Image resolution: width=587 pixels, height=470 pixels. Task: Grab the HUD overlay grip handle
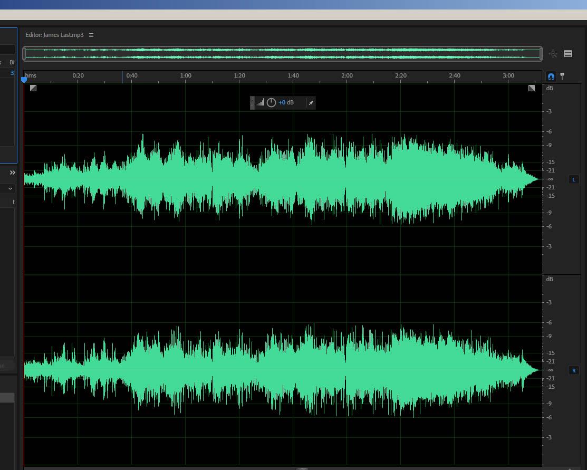tap(252, 103)
